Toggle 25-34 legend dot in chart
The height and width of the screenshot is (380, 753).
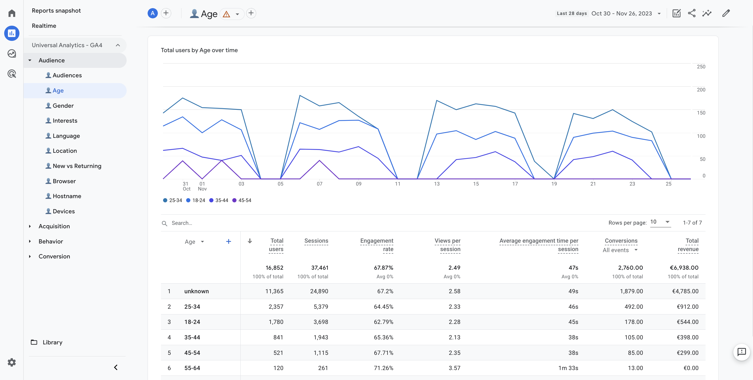tap(165, 200)
